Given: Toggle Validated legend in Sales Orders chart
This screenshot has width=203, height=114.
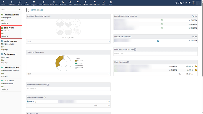Looking at the screenshot, I should coord(79,61).
